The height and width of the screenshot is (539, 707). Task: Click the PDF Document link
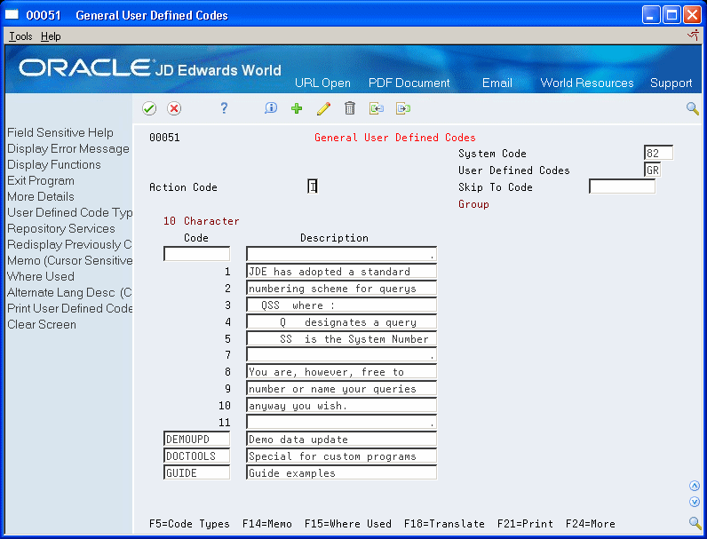409,83
